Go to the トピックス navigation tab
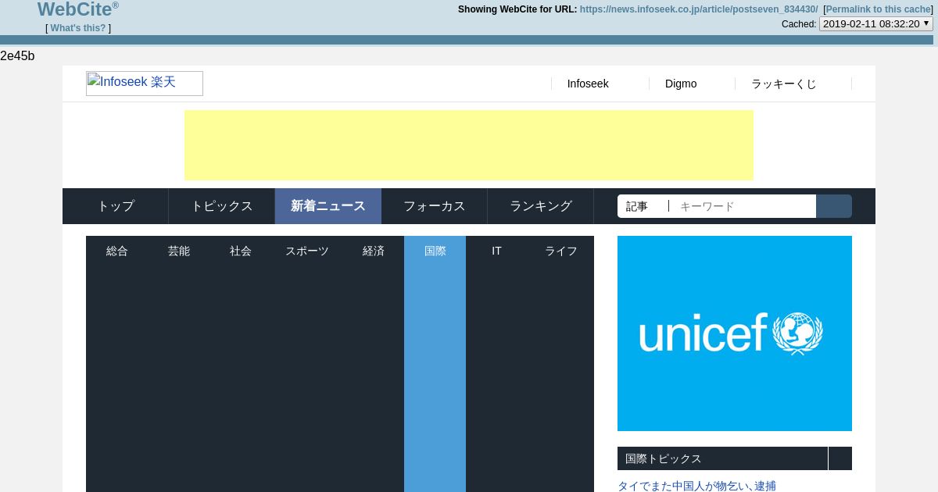 pyautogui.click(x=222, y=206)
